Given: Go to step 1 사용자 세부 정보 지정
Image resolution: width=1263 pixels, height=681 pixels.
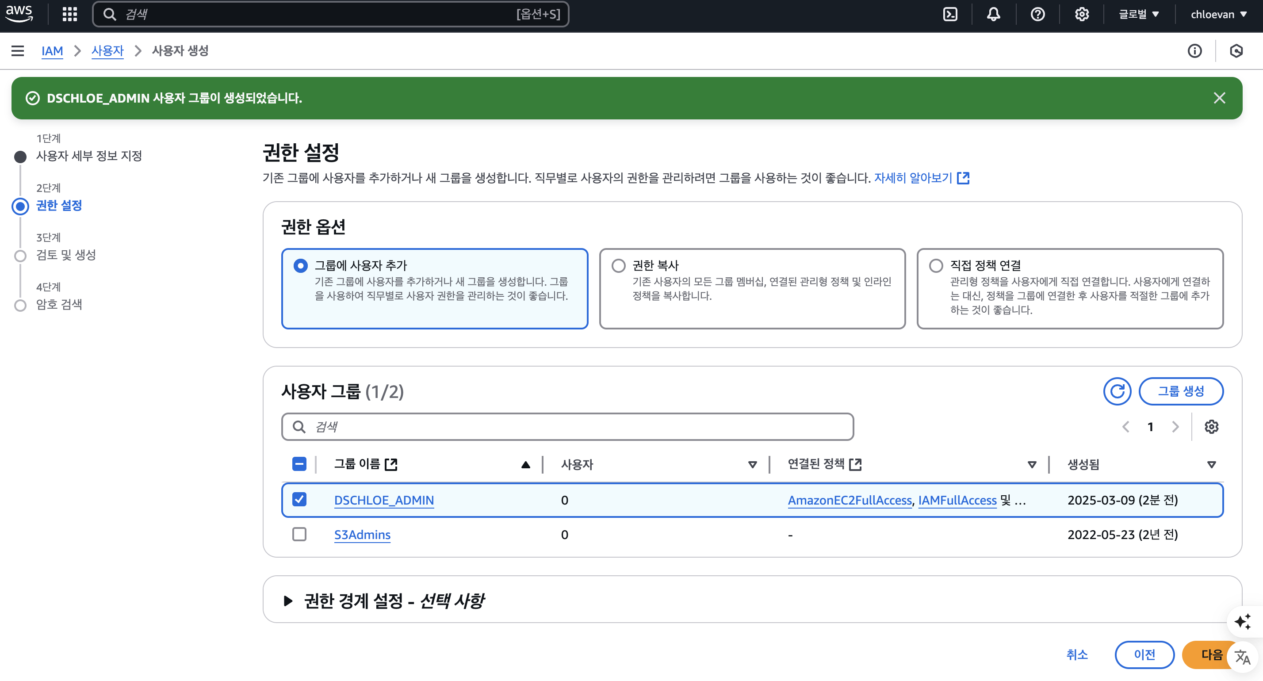Looking at the screenshot, I should 89,156.
